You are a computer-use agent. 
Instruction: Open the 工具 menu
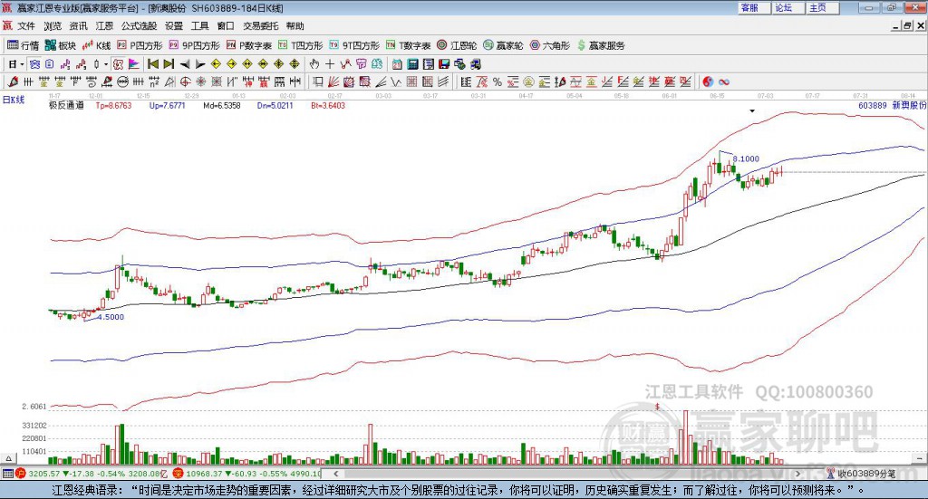point(199,26)
